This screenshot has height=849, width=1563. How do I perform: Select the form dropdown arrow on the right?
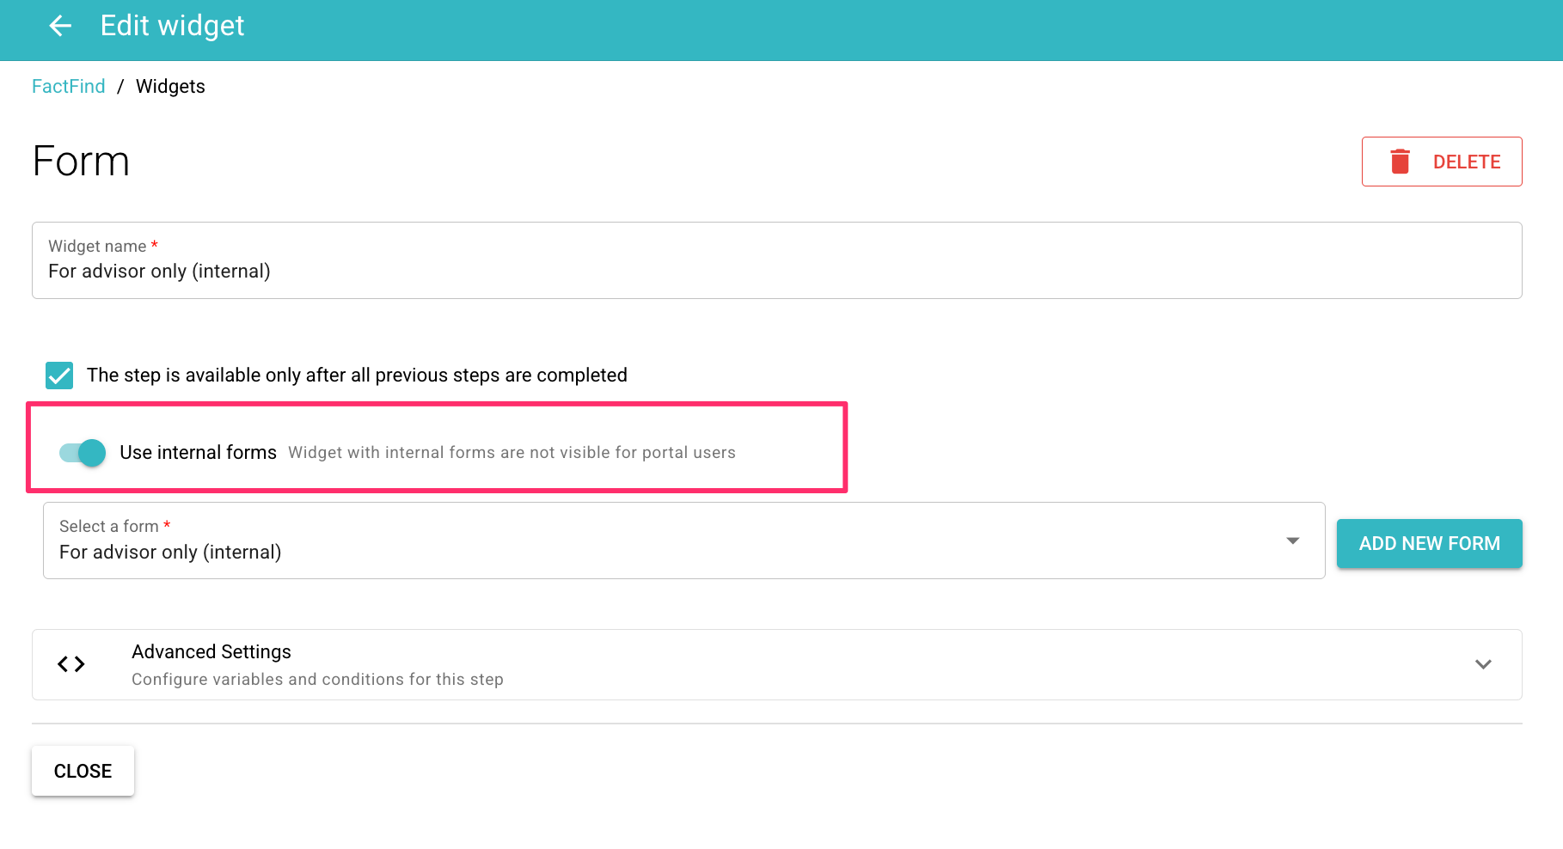point(1292,541)
